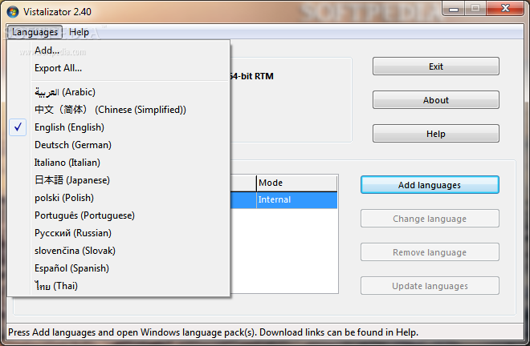Click the Update languages button
The image size is (530, 346).
click(x=430, y=286)
